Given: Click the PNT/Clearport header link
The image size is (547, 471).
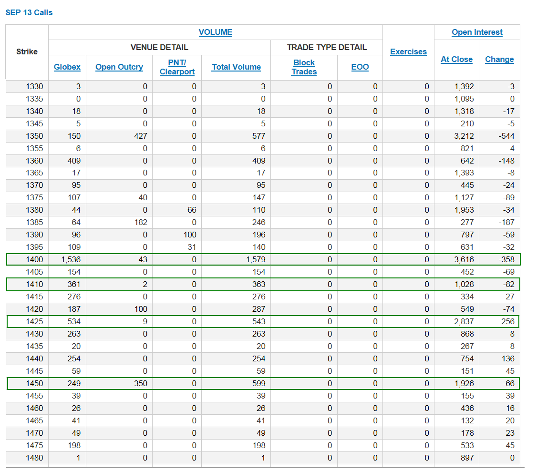Looking at the screenshot, I should [177, 67].
